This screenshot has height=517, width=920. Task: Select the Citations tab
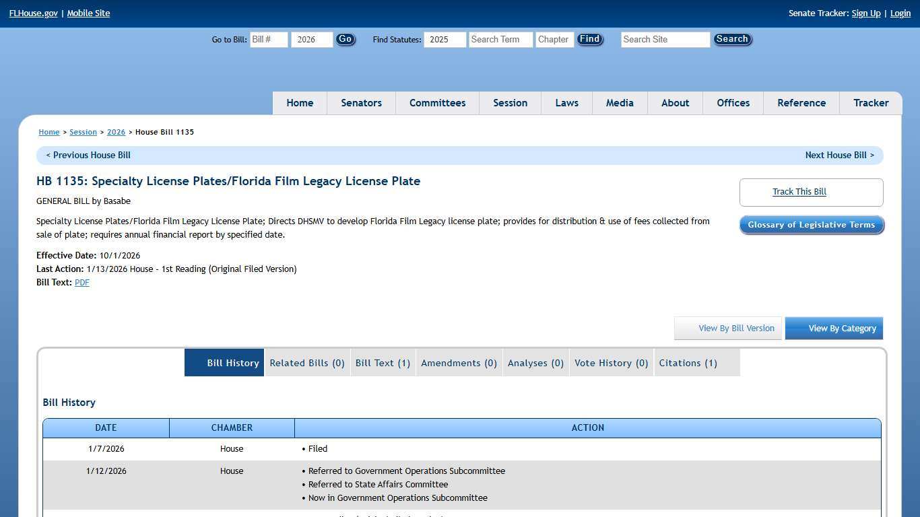(x=688, y=363)
